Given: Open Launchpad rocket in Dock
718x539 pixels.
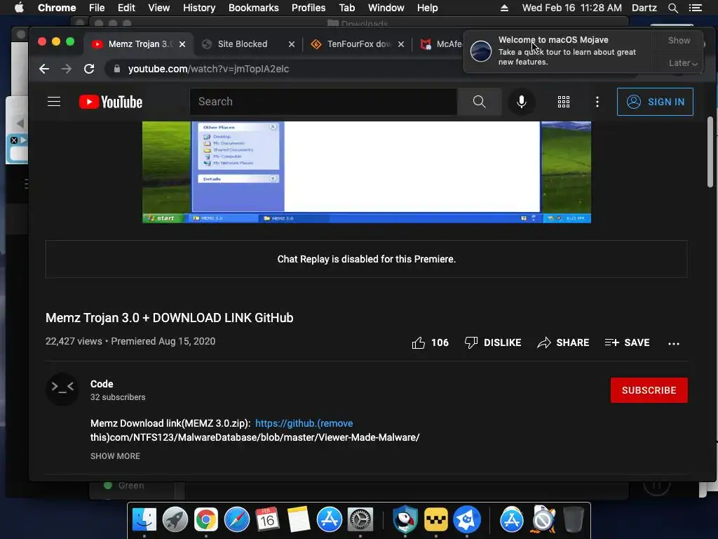Looking at the screenshot, I should click(x=175, y=520).
